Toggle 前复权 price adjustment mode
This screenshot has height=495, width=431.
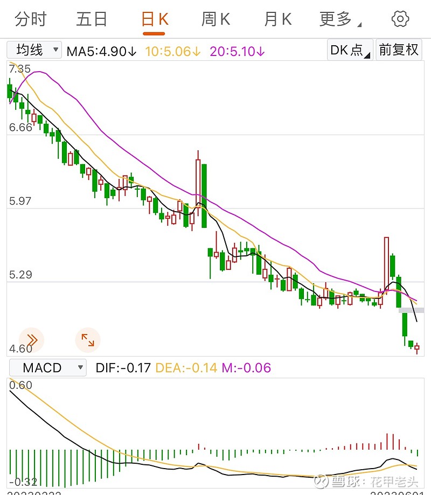click(400, 50)
